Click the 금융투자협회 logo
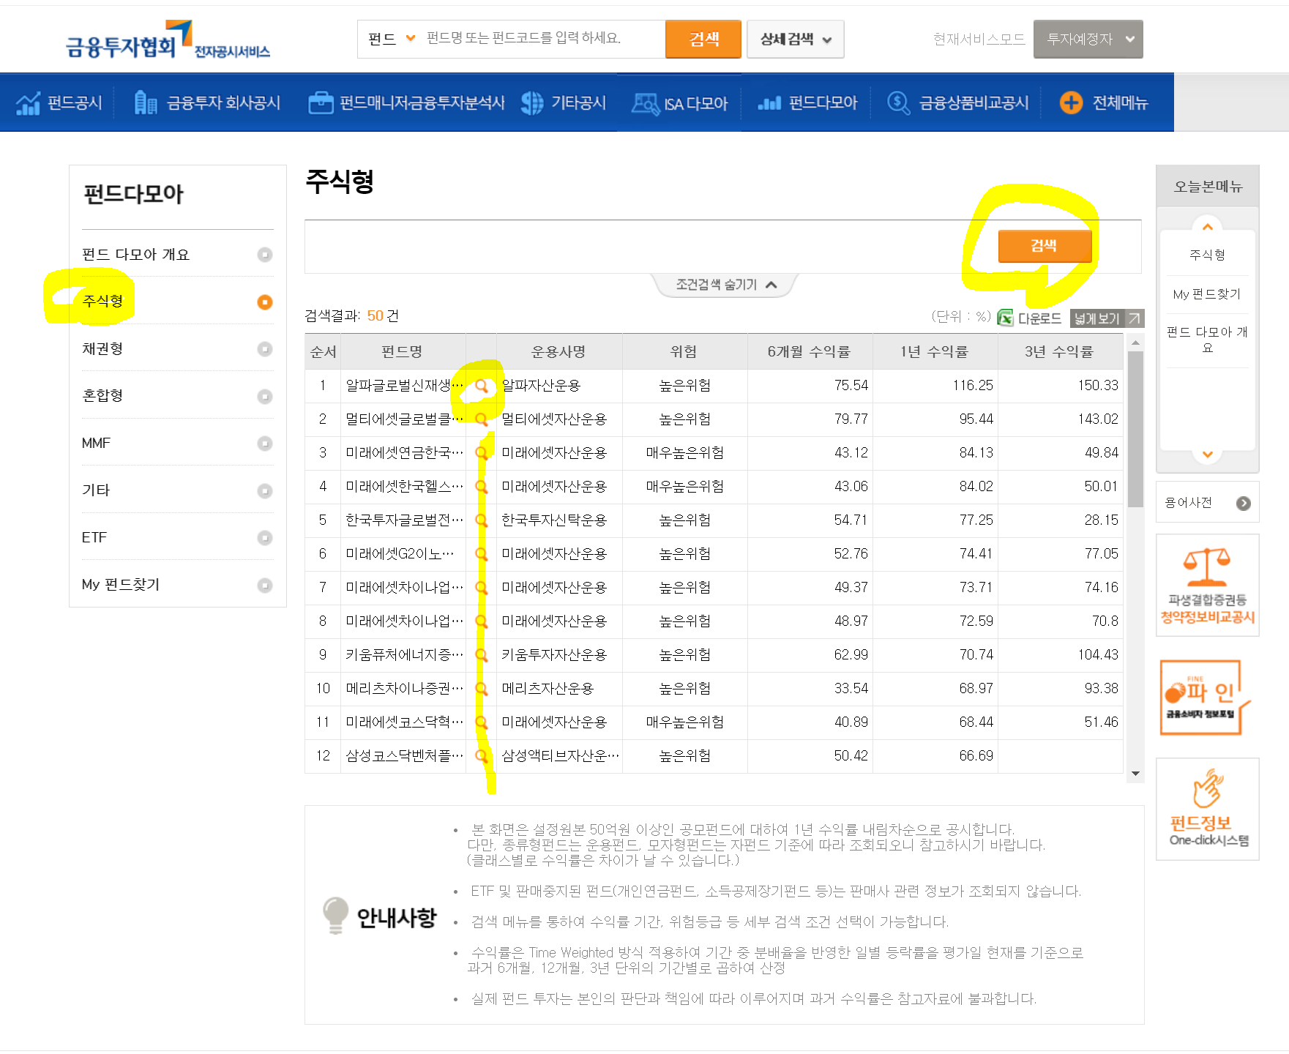Image resolution: width=1289 pixels, height=1054 pixels. pyautogui.click(x=168, y=40)
